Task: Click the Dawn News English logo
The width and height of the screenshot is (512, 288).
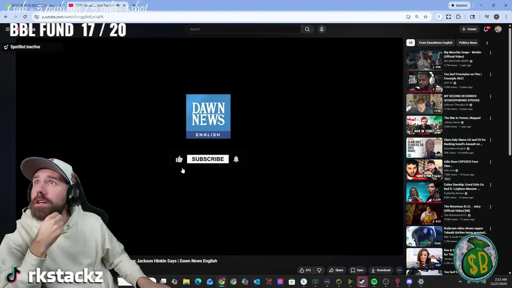Action: [208, 116]
